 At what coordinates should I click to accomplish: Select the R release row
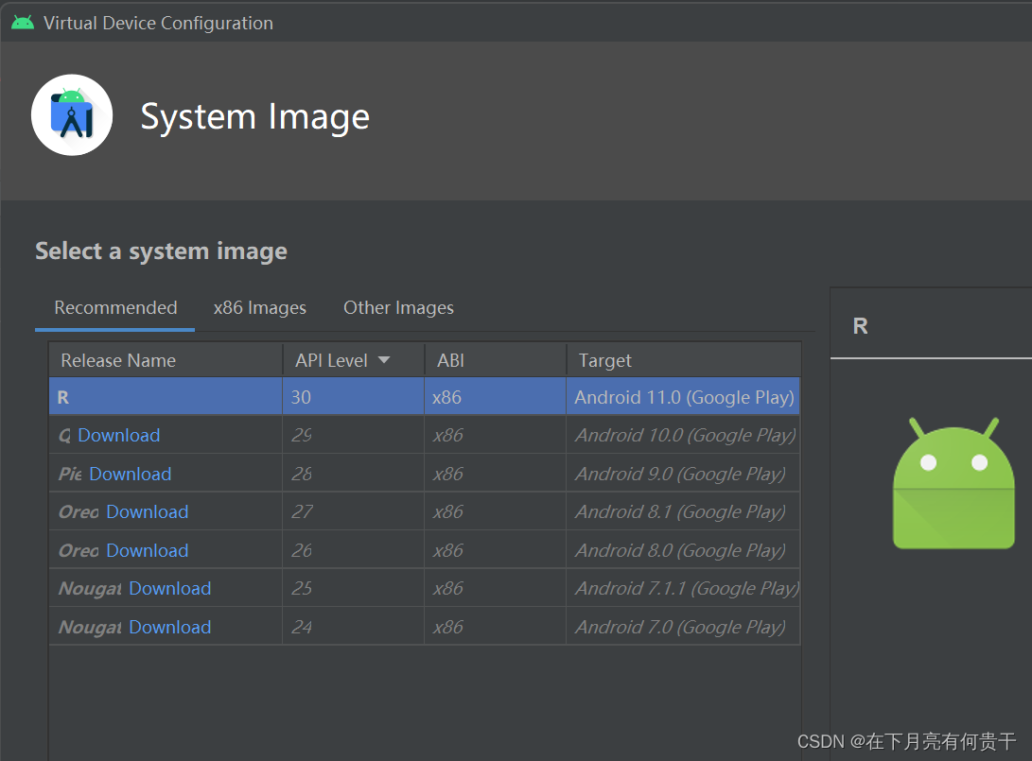[425, 397]
